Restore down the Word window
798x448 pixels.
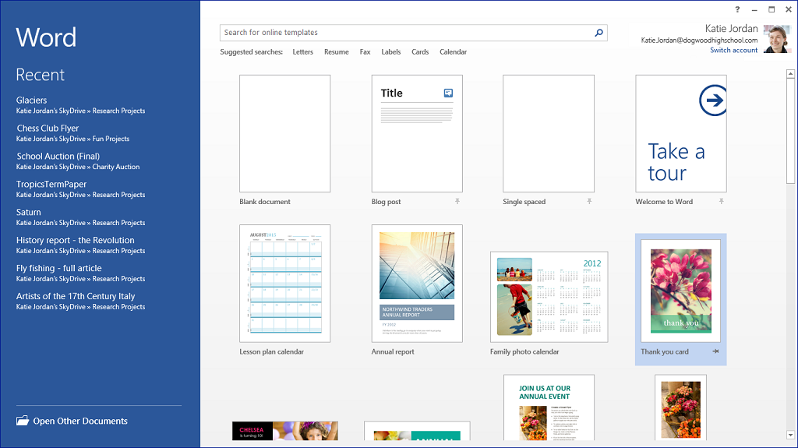tap(772, 9)
